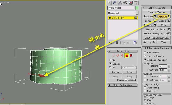Open the green object color swatch
The height and width of the screenshot is (105, 172).
pos(137,8)
